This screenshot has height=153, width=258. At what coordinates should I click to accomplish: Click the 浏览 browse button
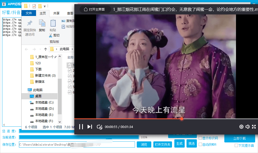coord(144,144)
